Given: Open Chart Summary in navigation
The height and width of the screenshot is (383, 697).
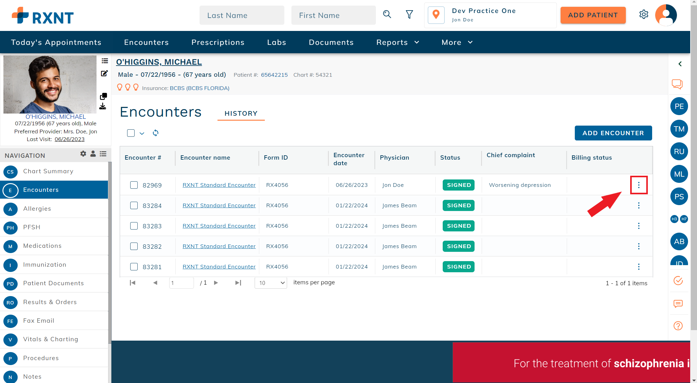Looking at the screenshot, I should (x=54, y=171).
